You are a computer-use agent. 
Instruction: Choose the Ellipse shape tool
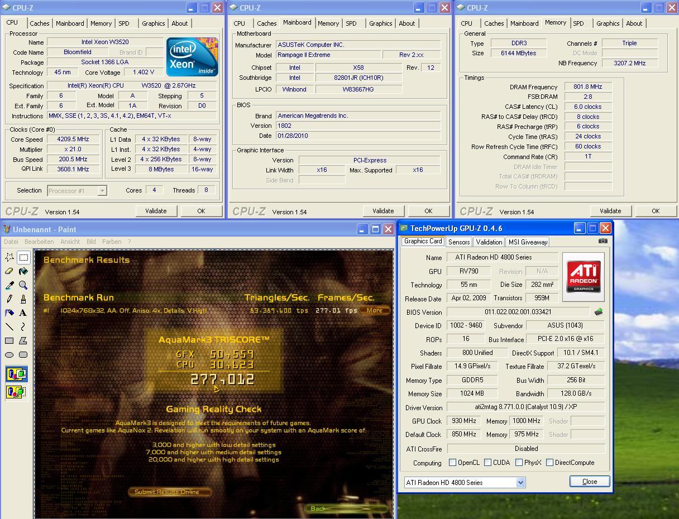9,355
